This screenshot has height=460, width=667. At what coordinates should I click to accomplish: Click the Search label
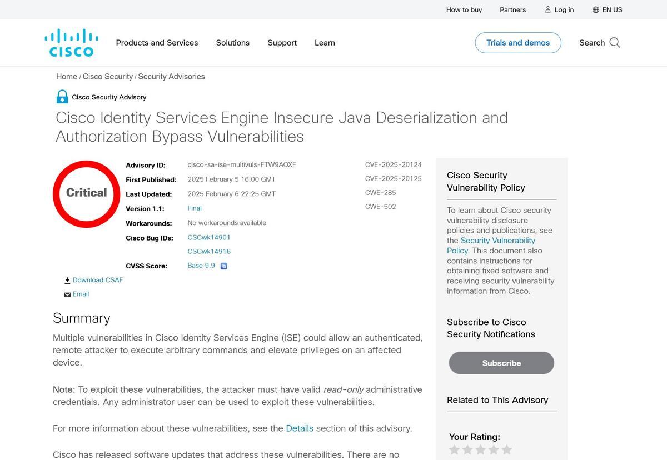592,43
